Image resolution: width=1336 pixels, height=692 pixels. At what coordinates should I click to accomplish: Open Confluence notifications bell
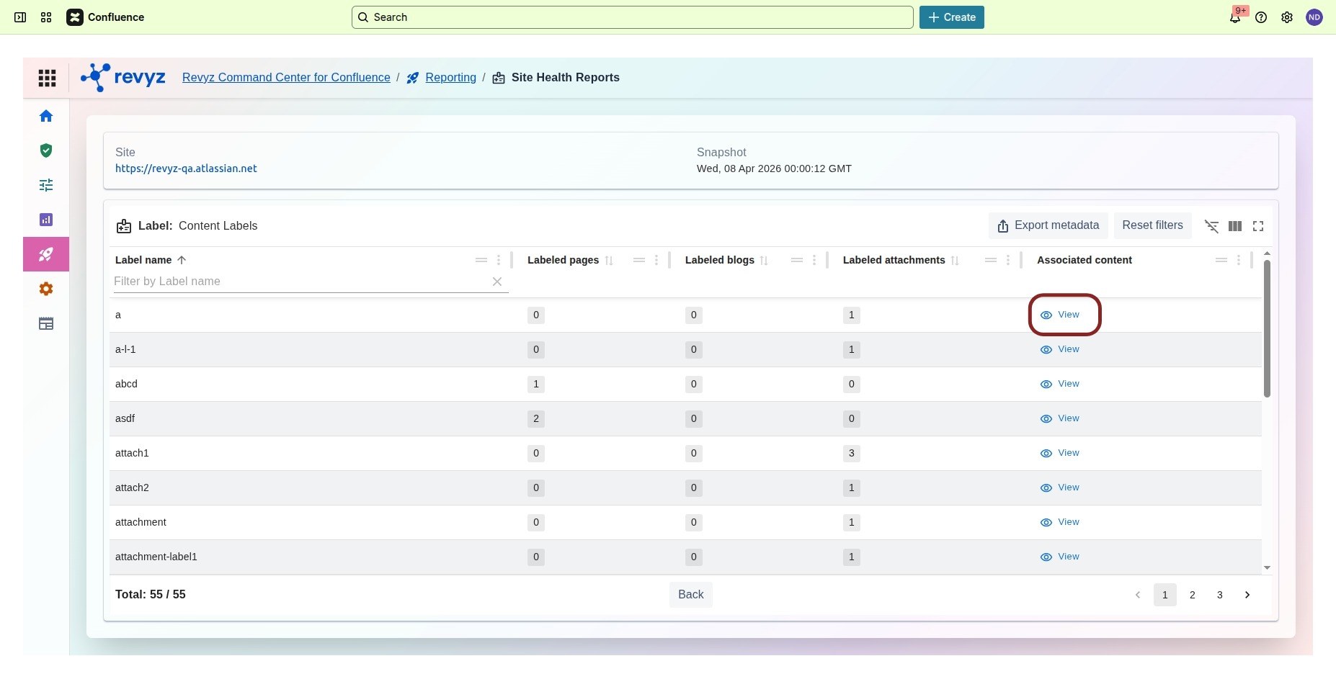[1235, 17]
